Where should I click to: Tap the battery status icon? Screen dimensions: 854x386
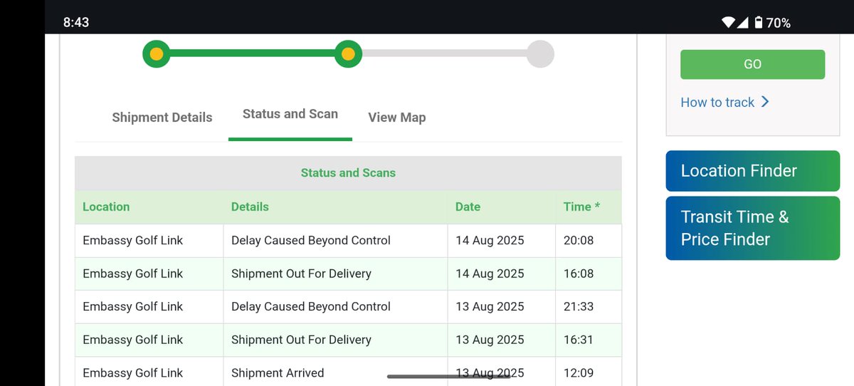coord(759,23)
